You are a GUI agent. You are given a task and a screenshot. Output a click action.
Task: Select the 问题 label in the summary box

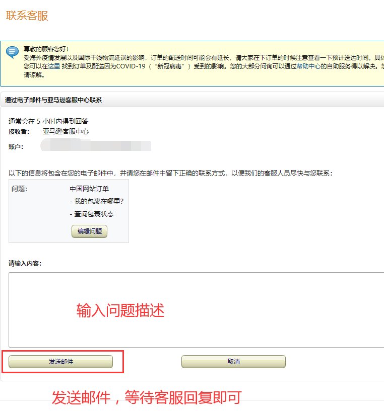click(19, 189)
